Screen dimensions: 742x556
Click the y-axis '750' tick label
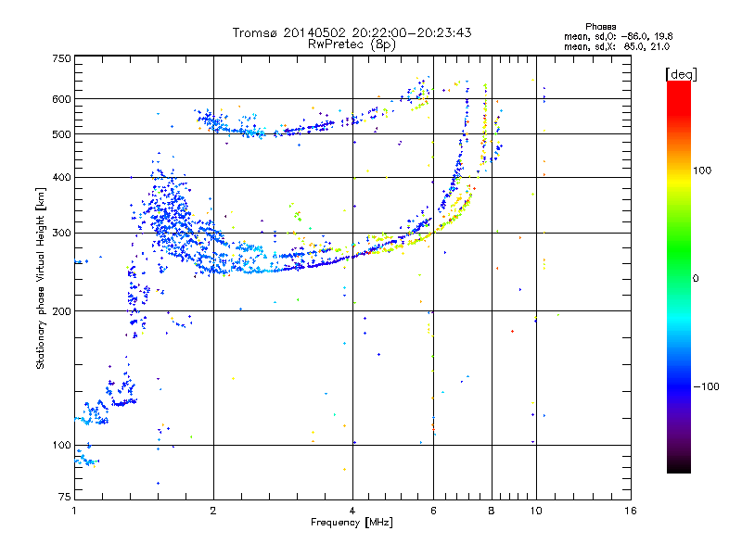(61, 58)
